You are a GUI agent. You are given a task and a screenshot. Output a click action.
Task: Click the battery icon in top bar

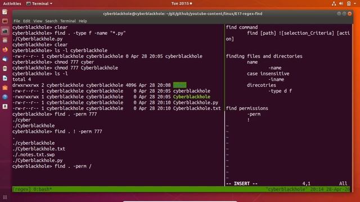pyautogui.click(x=349, y=3)
